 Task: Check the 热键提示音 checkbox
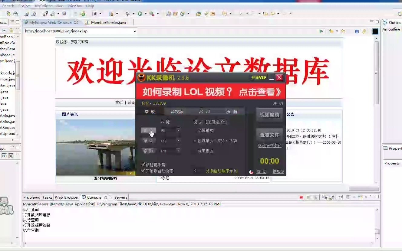click(143, 165)
